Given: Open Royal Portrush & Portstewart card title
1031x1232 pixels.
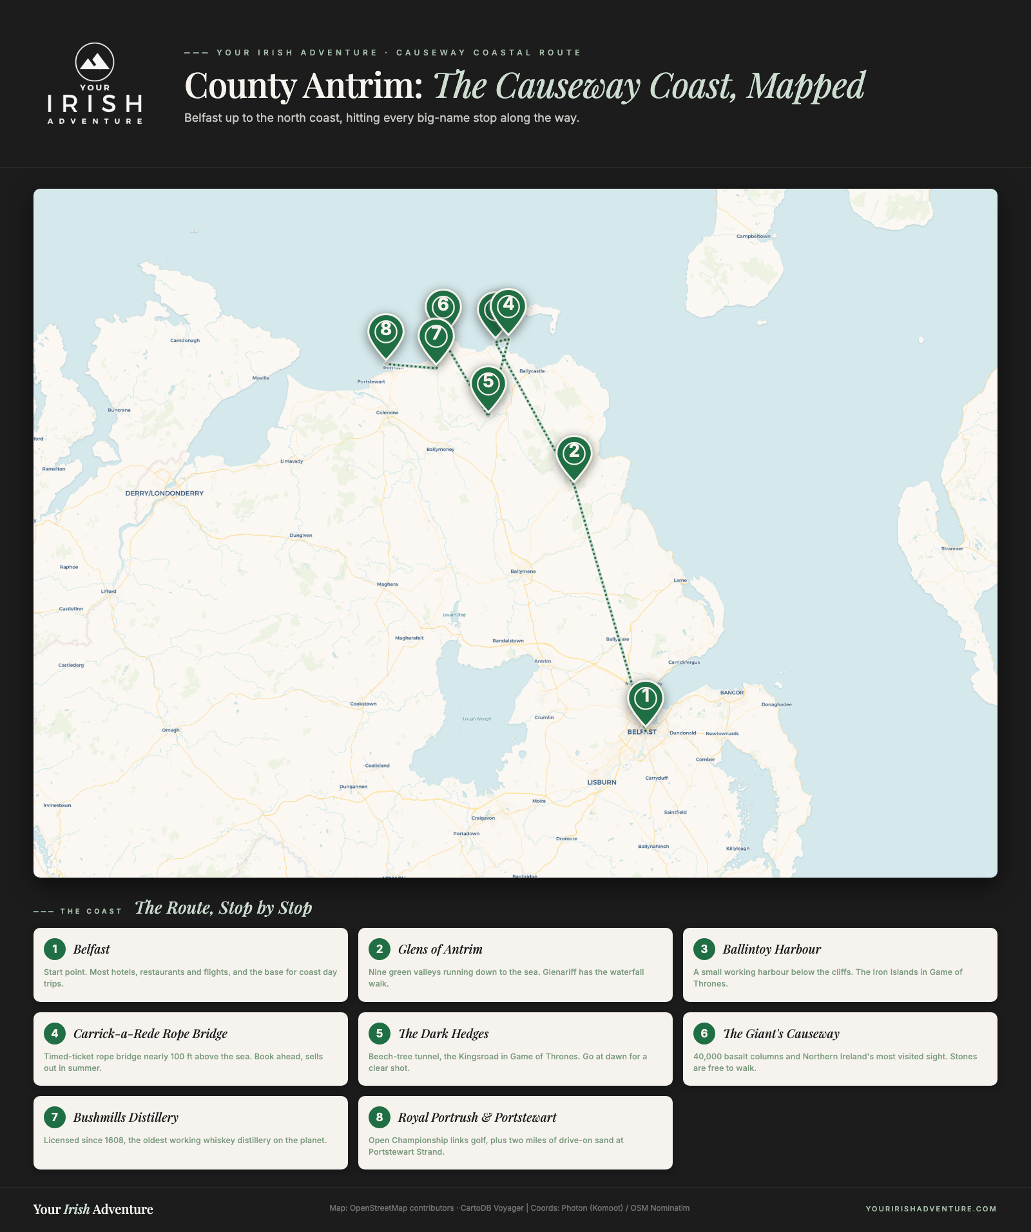Looking at the screenshot, I should (x=477, y=1117).
